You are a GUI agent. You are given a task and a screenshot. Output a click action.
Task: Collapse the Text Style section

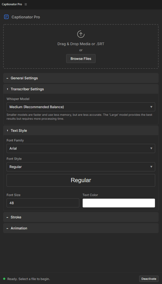(x=81, y=130)
